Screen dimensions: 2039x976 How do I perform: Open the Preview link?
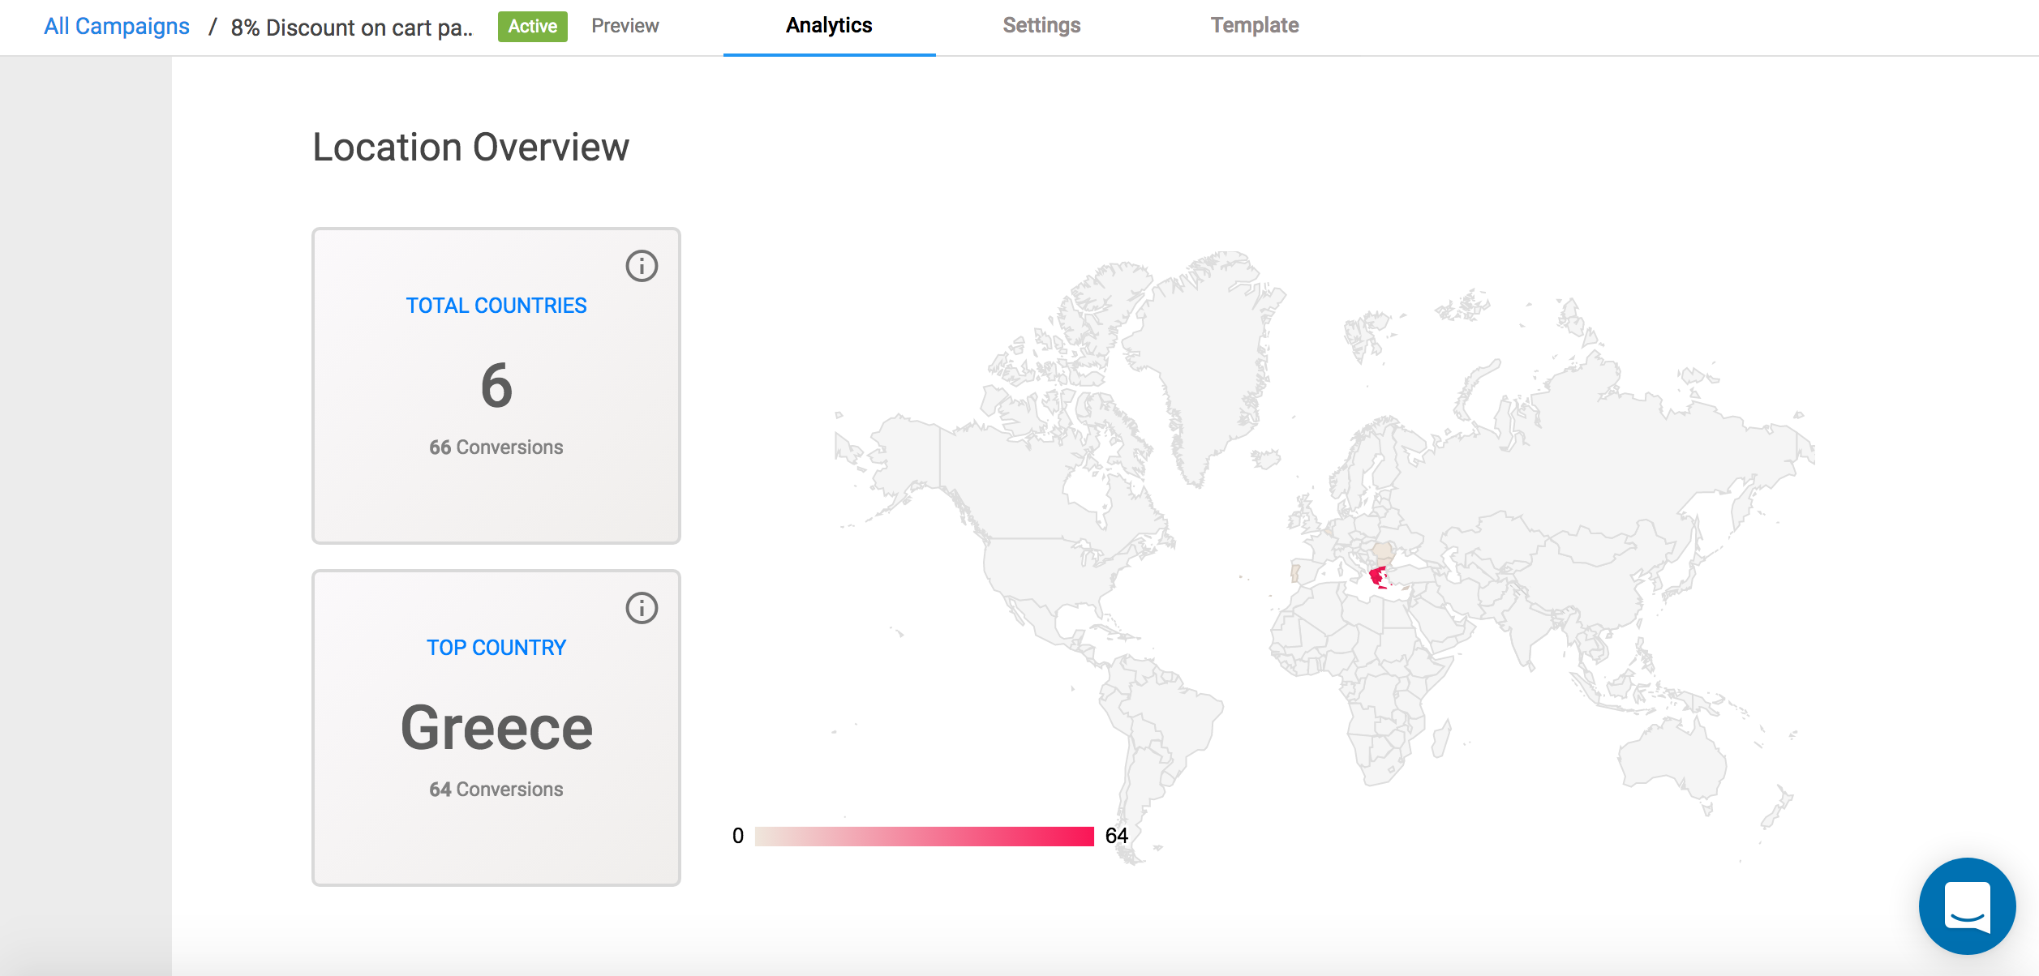pos(625,26)
